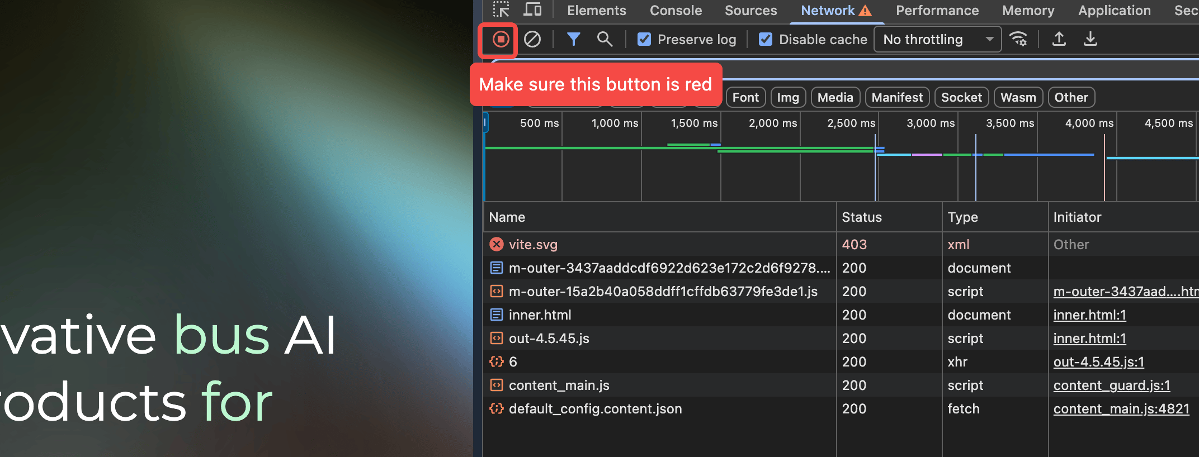Activate inspect element picker icon

501,10
